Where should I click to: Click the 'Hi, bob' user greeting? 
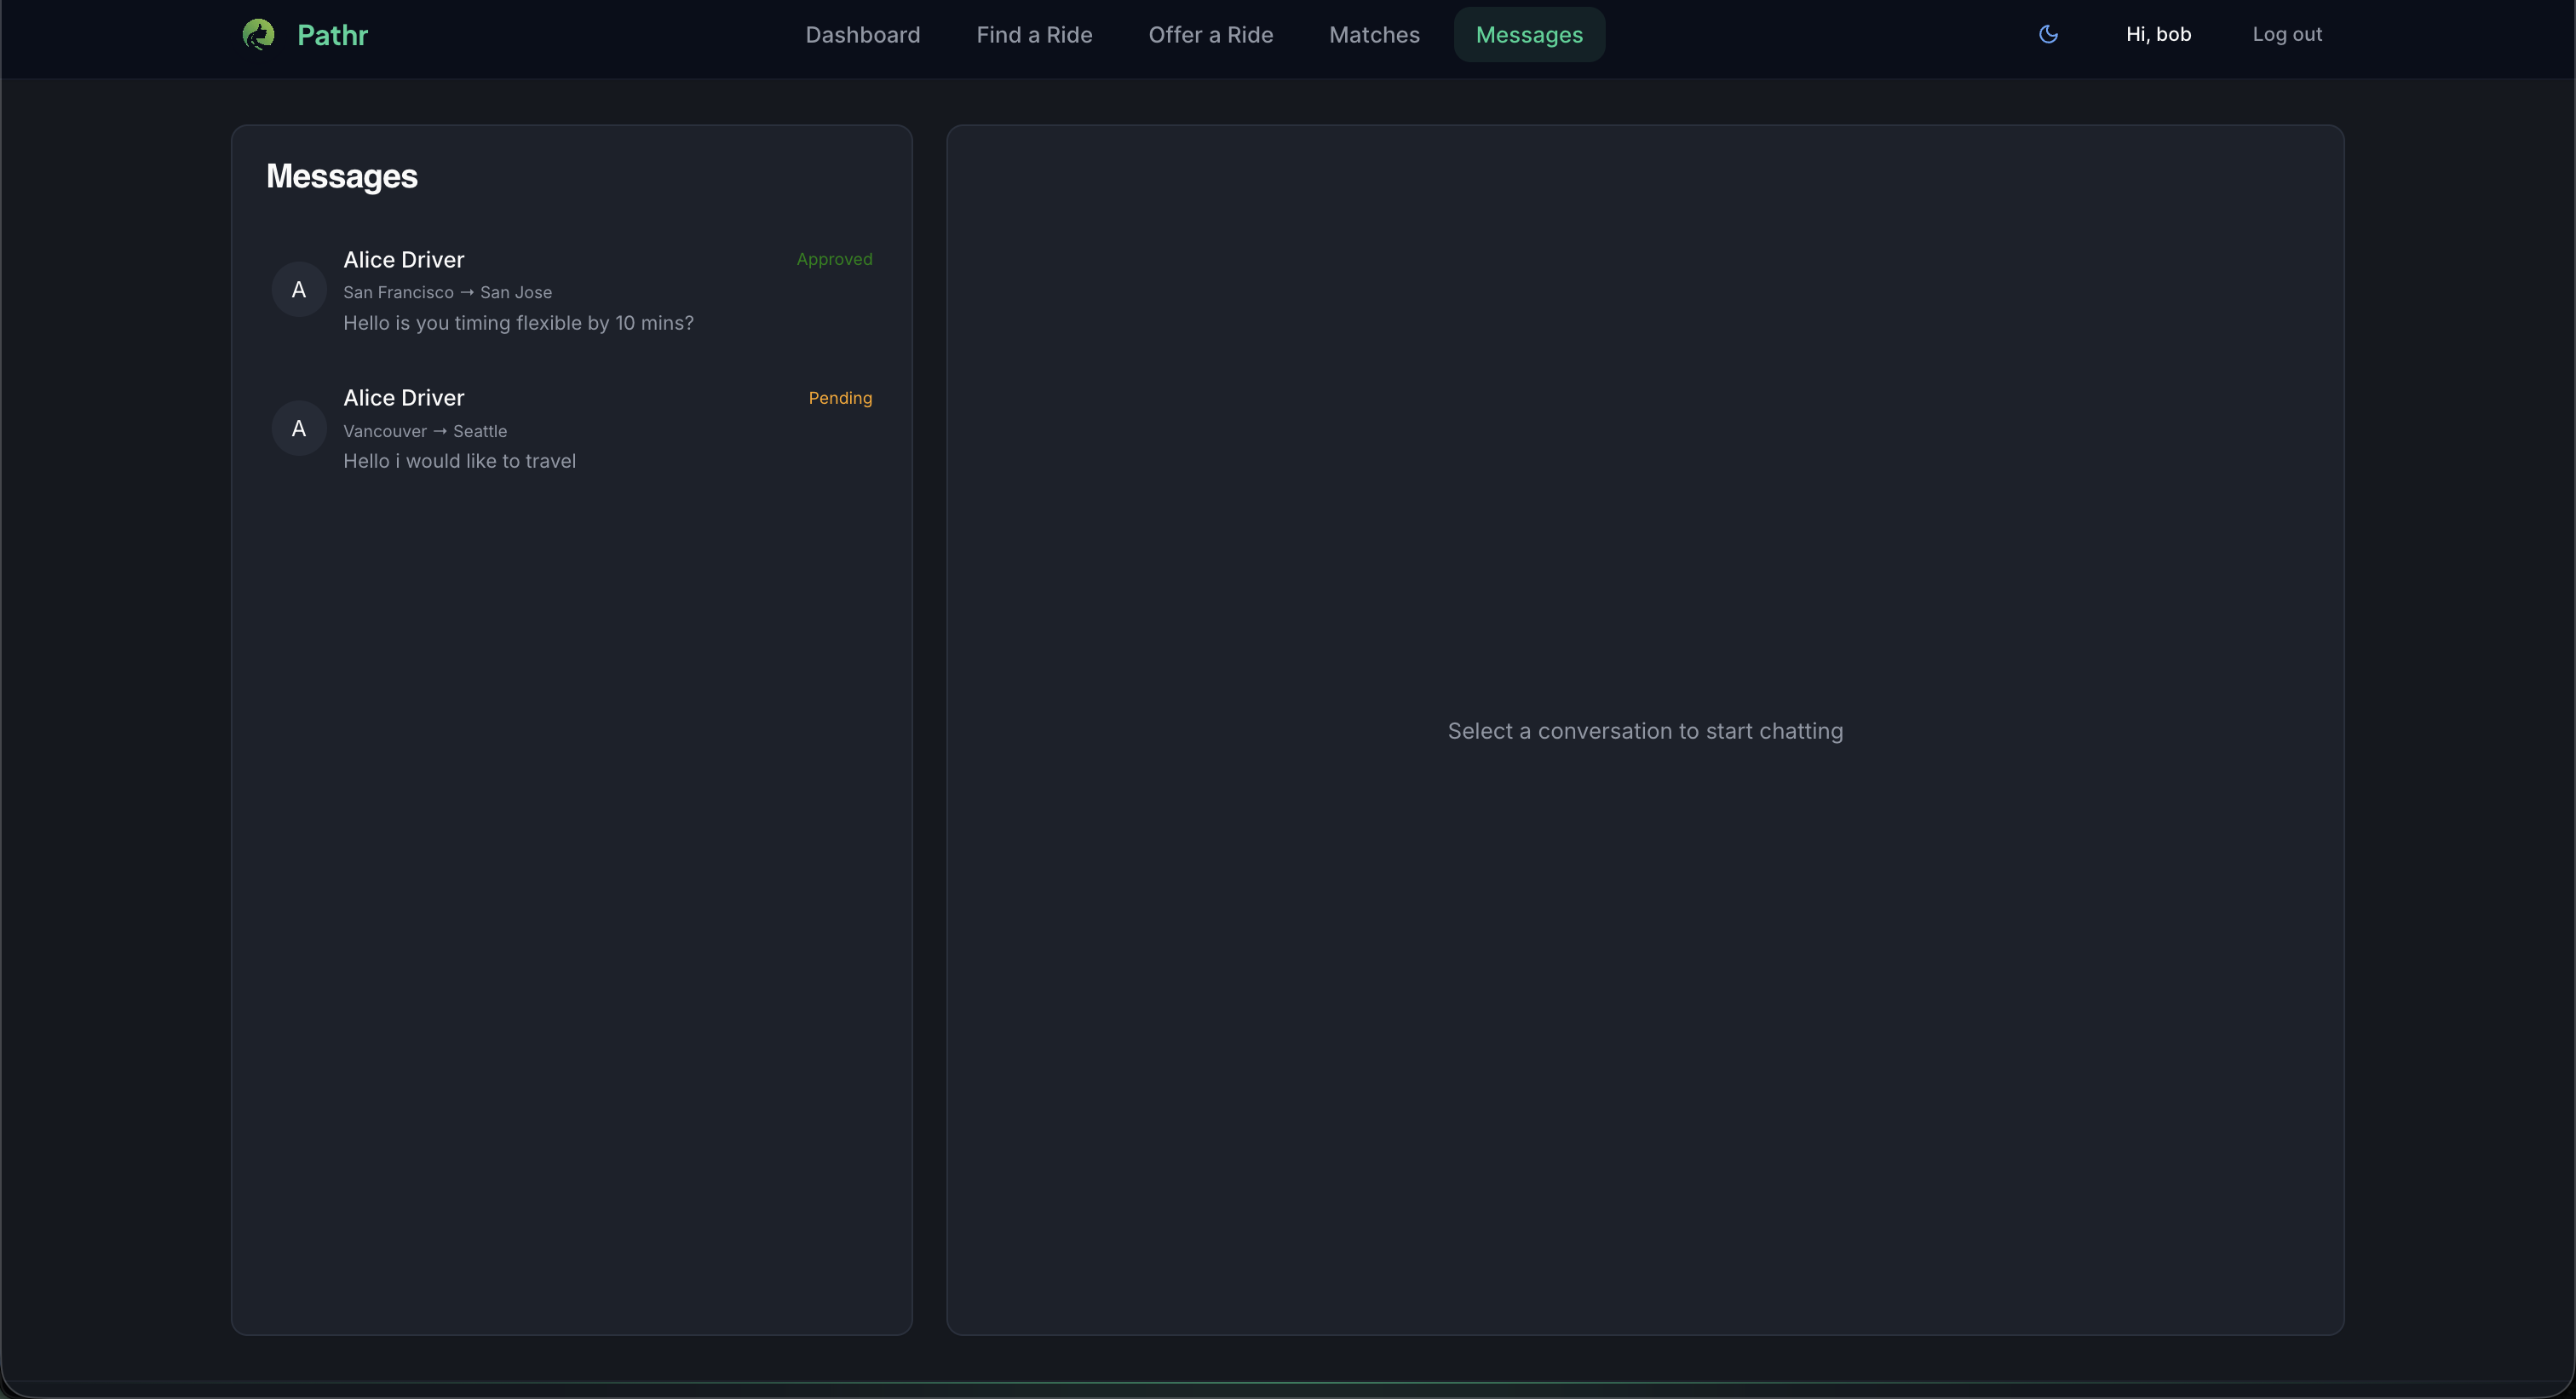[2157, 34]
